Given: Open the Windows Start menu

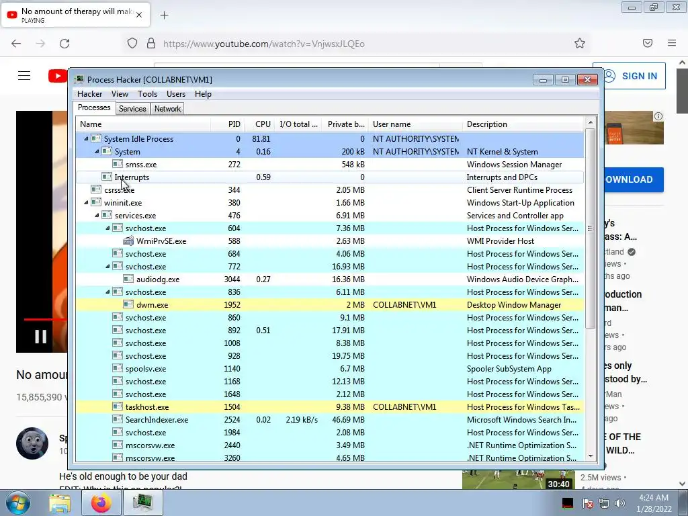Looking at the screenshot, I should 18,503.
